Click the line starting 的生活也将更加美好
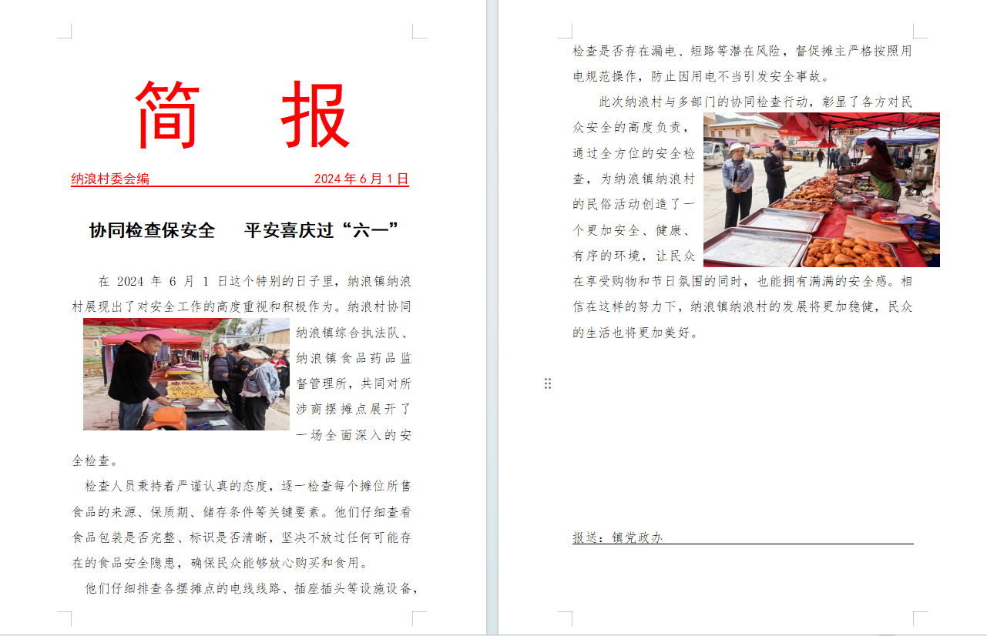This screenshot has height=636, width=987. click(635, 333)
